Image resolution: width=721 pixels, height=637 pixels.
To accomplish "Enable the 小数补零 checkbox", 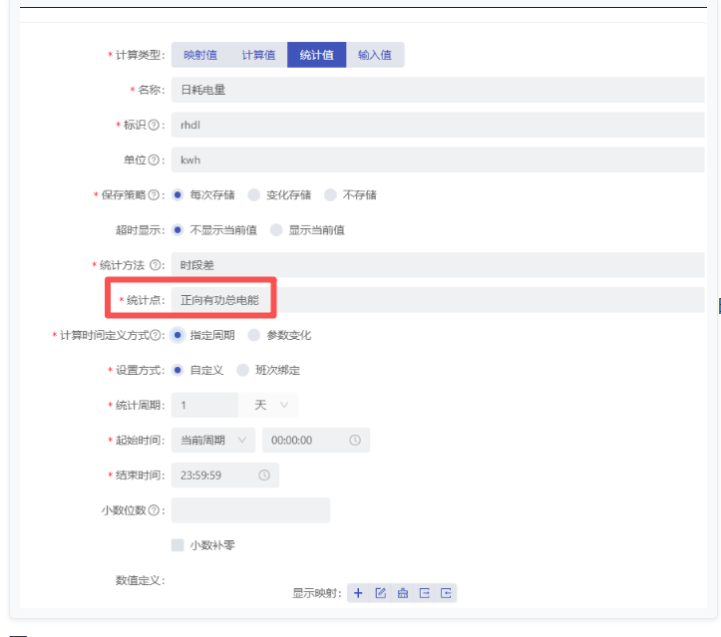I will pyautogui.click(x=178, y=545).
